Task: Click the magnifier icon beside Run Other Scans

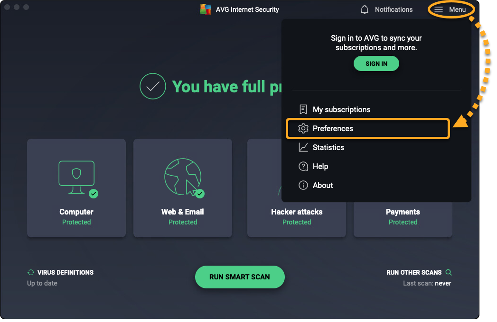Action: tap(449, 272)
